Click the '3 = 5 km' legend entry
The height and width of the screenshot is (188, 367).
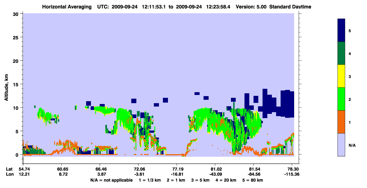201,180
